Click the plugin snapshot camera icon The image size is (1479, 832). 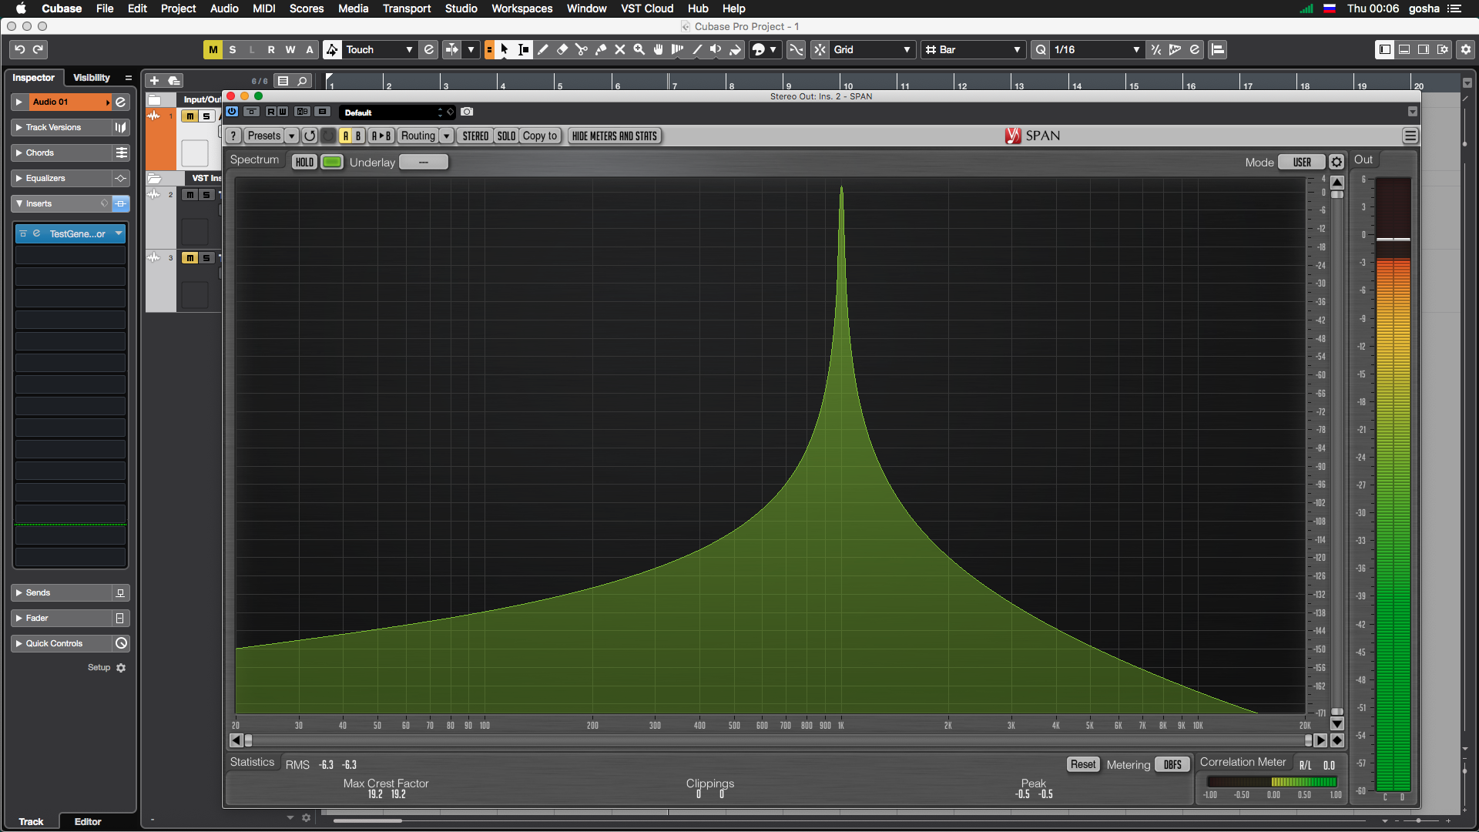click(467, 112)
